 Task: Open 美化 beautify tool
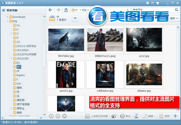point(125,116)
